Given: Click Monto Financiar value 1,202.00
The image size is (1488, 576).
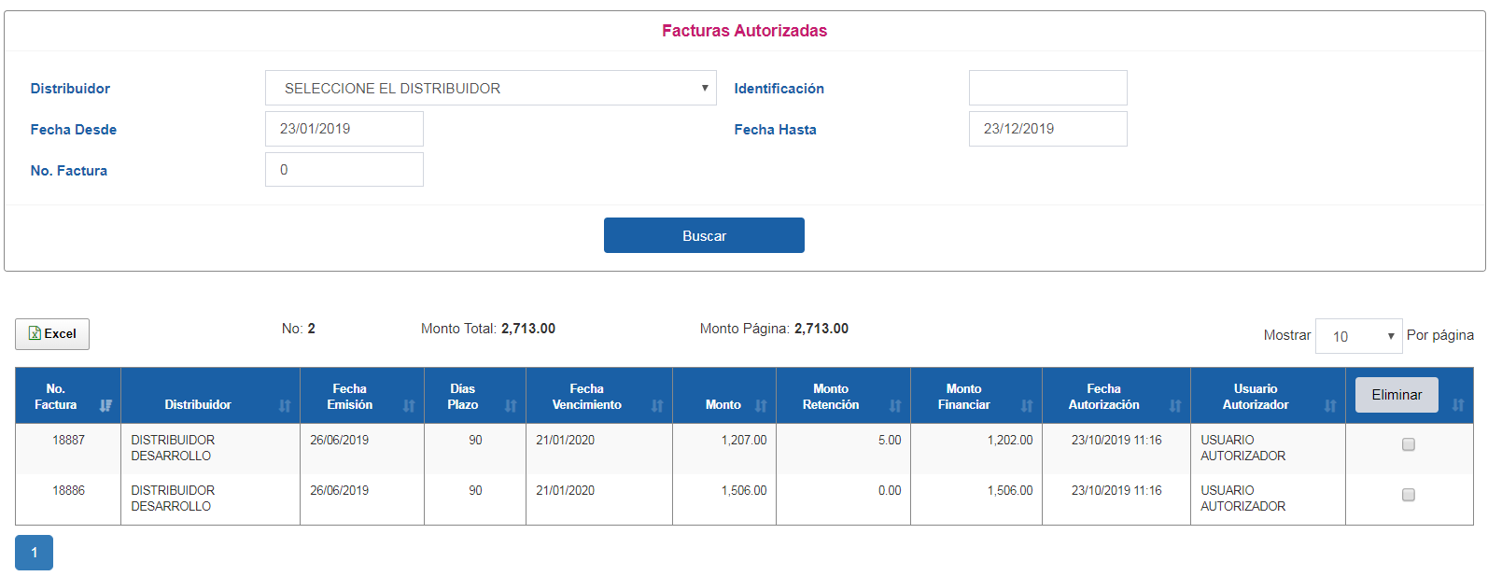Looking at the screenshot, I should click(1010, 440).
